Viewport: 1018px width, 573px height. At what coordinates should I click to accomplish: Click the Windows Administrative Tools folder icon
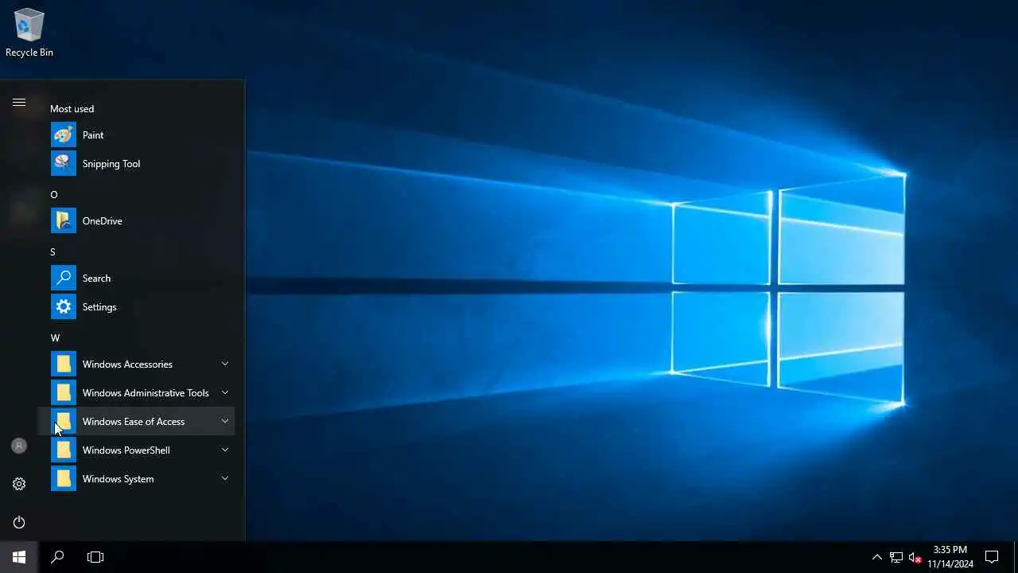click(64, 393)
